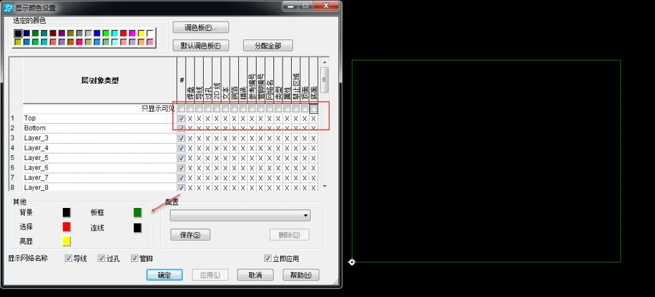The image size is (655, 297).
Task: Open the 连线 connection color swatch
Action: click(x=138, y=228)
